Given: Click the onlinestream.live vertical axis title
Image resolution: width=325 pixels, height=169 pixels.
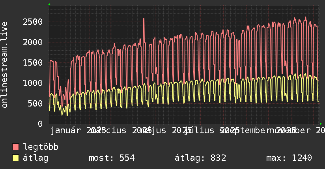Looking at the screenshot, I should pyautogui.click(x=4, y=65).
